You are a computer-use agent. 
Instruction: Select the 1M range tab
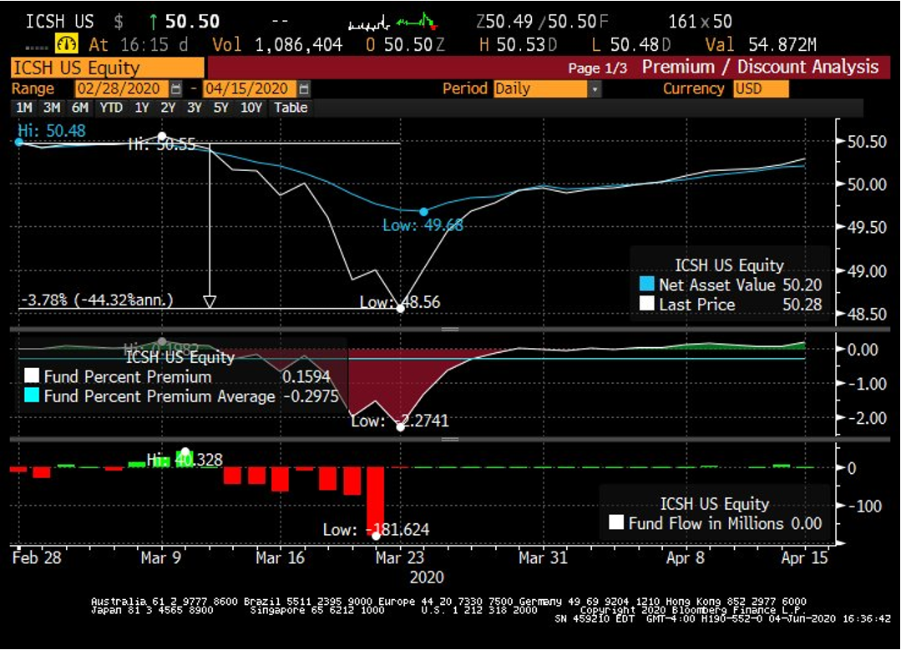pos(24,108)
